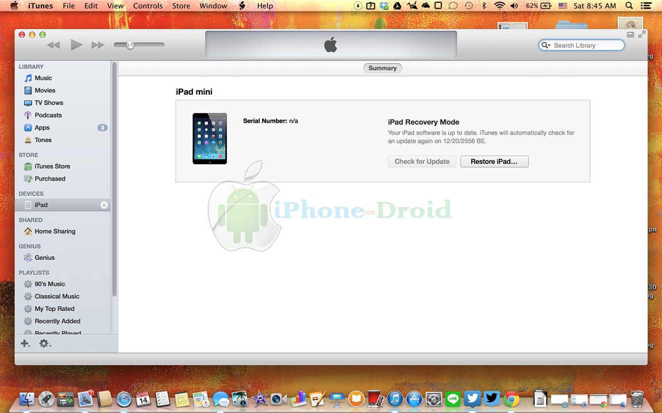This screenshot has height=413, width=662.
Task: Click the eject icon next to iPad
Action: [x=104, y=205]
